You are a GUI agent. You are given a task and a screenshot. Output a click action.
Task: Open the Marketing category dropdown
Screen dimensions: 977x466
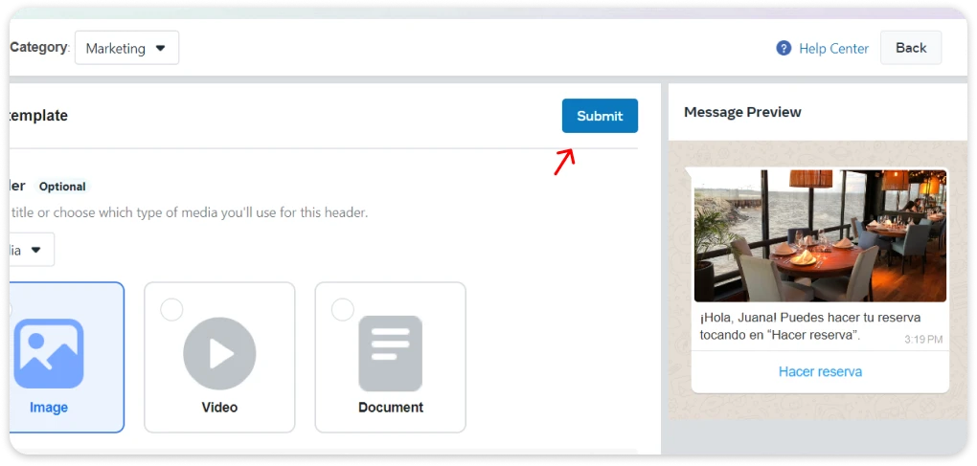(x=126, y=48)
